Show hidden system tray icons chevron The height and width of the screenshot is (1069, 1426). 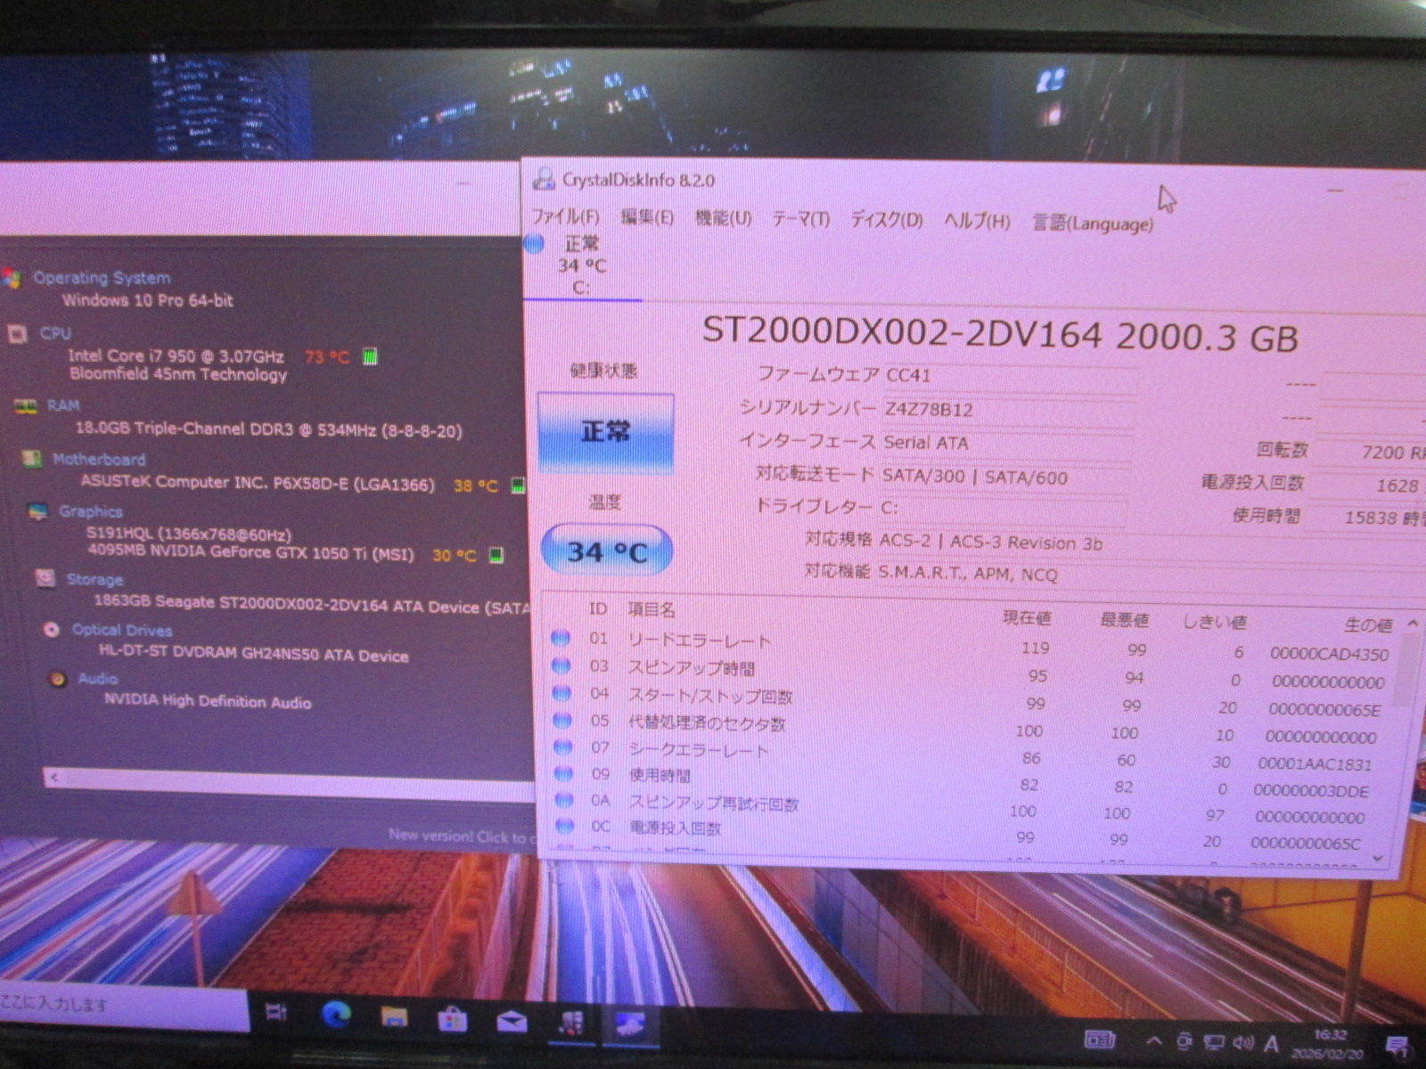point(1153,1040)
